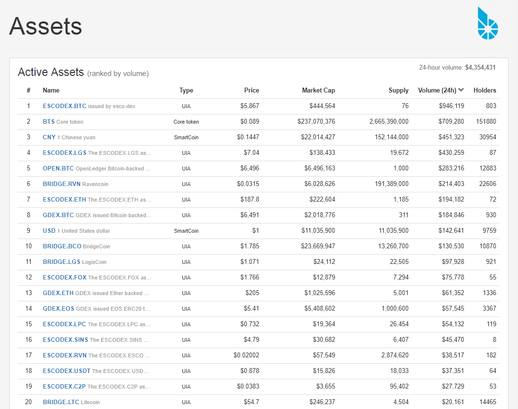Sort table by Type header
Screen dimensions: 518x409
[x=186, y=90]
